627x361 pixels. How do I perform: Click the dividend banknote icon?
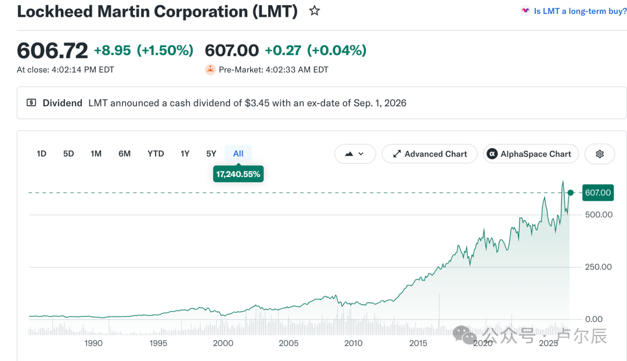pos(31,103)
